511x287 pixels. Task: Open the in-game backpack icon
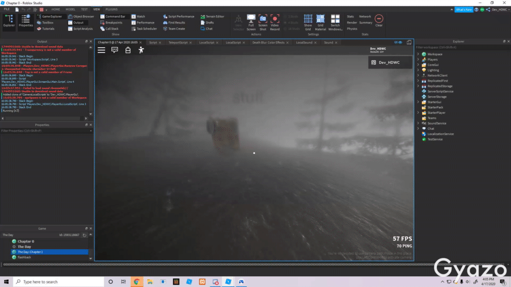pos(128,50)
